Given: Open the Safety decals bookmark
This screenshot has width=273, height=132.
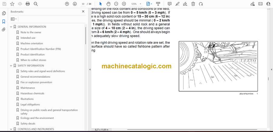Looking at the screenshot, I should [28, 124].
